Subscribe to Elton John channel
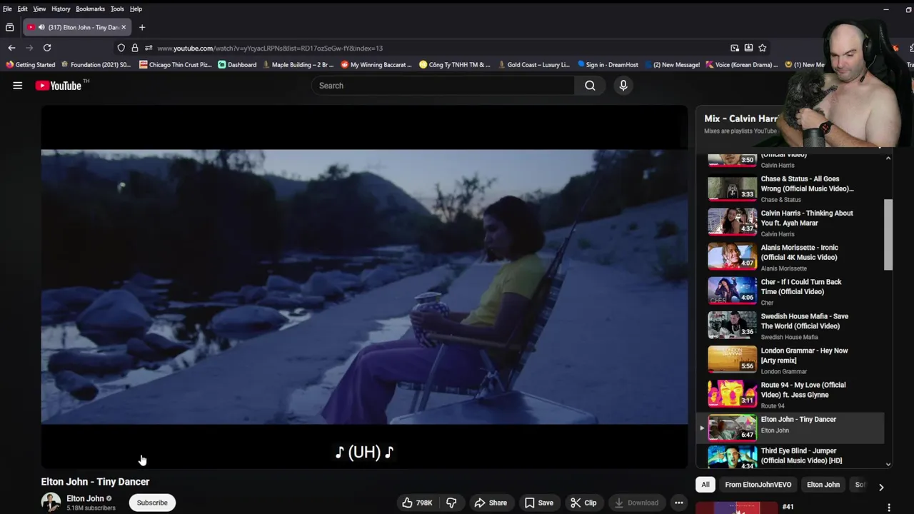Image resolution: width=914 pixels, height=514 pixels. [152, 503]
